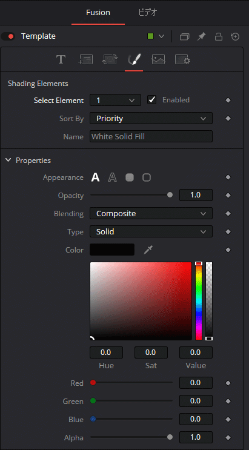249x450 pixels.
Task: Toggle the Template enable switch
Action: coord(8,36)
